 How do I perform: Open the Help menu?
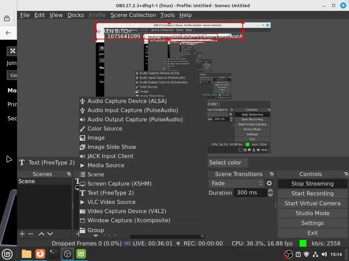(185, 15)
